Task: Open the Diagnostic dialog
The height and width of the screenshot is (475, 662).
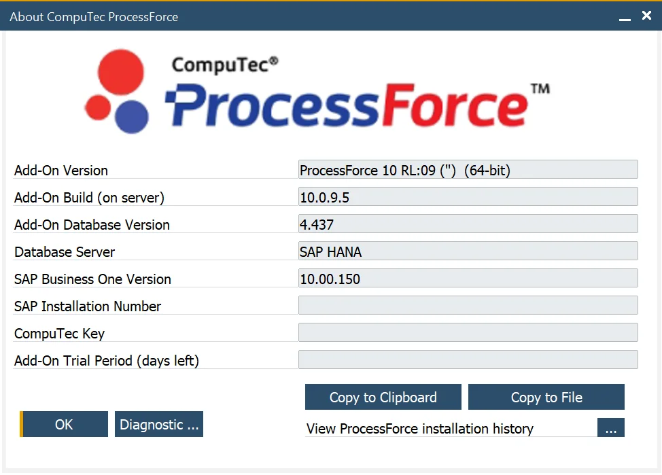Action: coord(158,424)
